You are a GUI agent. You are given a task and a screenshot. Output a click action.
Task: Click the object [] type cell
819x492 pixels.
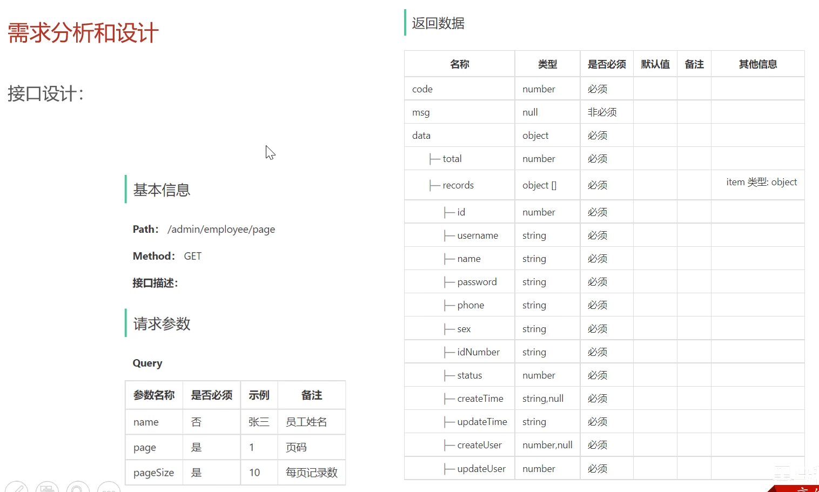[547, 185]
